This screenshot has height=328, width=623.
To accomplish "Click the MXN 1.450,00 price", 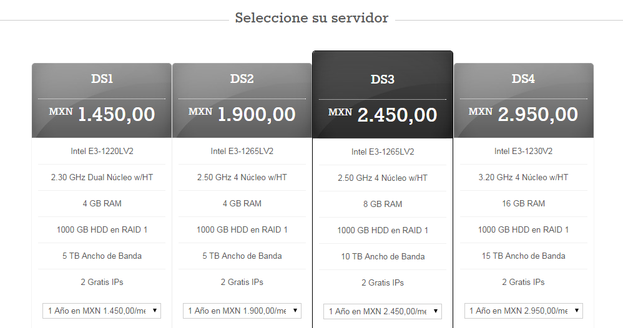I will [x=102, y=114].
